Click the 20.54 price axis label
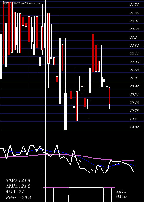144x202 pixels. (134, 95)
